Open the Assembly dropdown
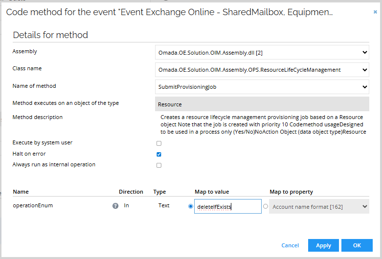382x259 pixels. tap(262, 52)
